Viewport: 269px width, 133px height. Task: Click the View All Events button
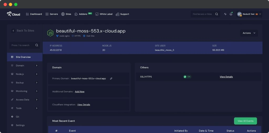[245, 121]
